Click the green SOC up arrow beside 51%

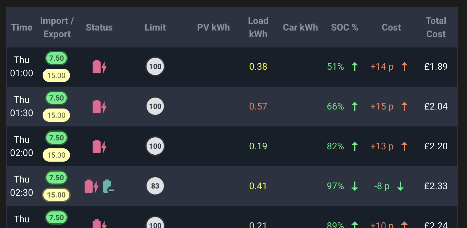355,67
